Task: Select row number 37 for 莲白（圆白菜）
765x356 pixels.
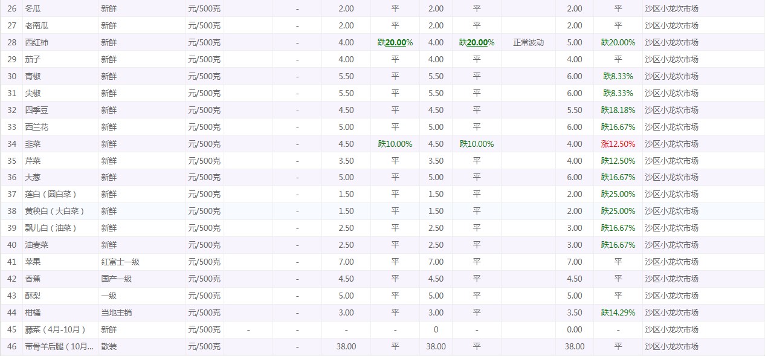Action: 11,195
